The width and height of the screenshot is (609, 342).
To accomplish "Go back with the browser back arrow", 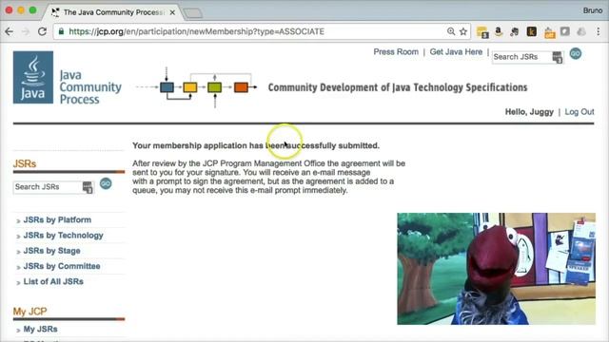I will point(9,31).
